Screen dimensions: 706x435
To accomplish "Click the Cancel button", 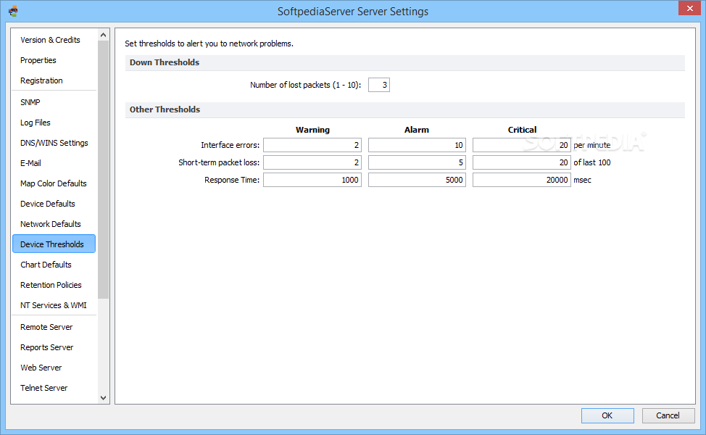I will tap(668, 415).
